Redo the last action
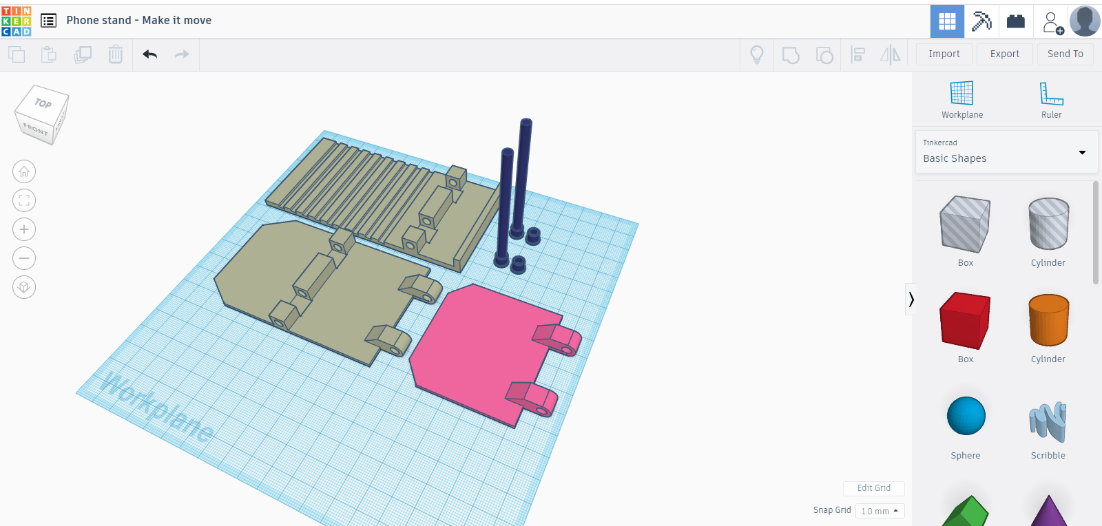Image resolution: width=1102 pixels, height=526 pixels. coord(182,54)
